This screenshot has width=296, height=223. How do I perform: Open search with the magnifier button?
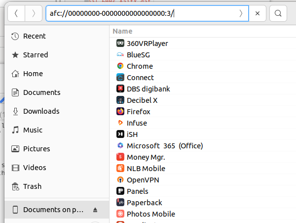[x=278, y=13]
